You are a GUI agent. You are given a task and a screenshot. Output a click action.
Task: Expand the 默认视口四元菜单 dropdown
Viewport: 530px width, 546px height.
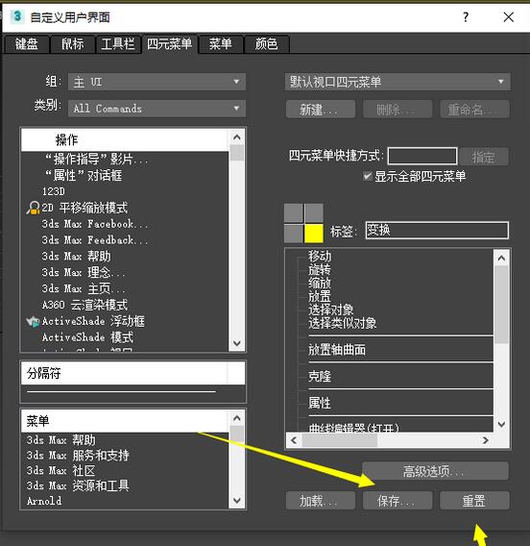click(x=397, y=82)
